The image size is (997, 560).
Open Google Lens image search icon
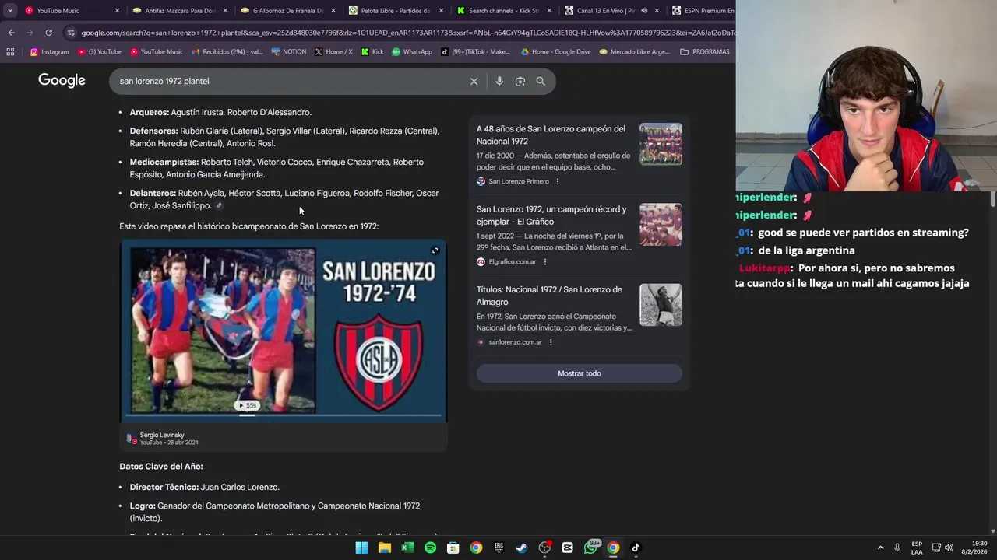point(520,81)
